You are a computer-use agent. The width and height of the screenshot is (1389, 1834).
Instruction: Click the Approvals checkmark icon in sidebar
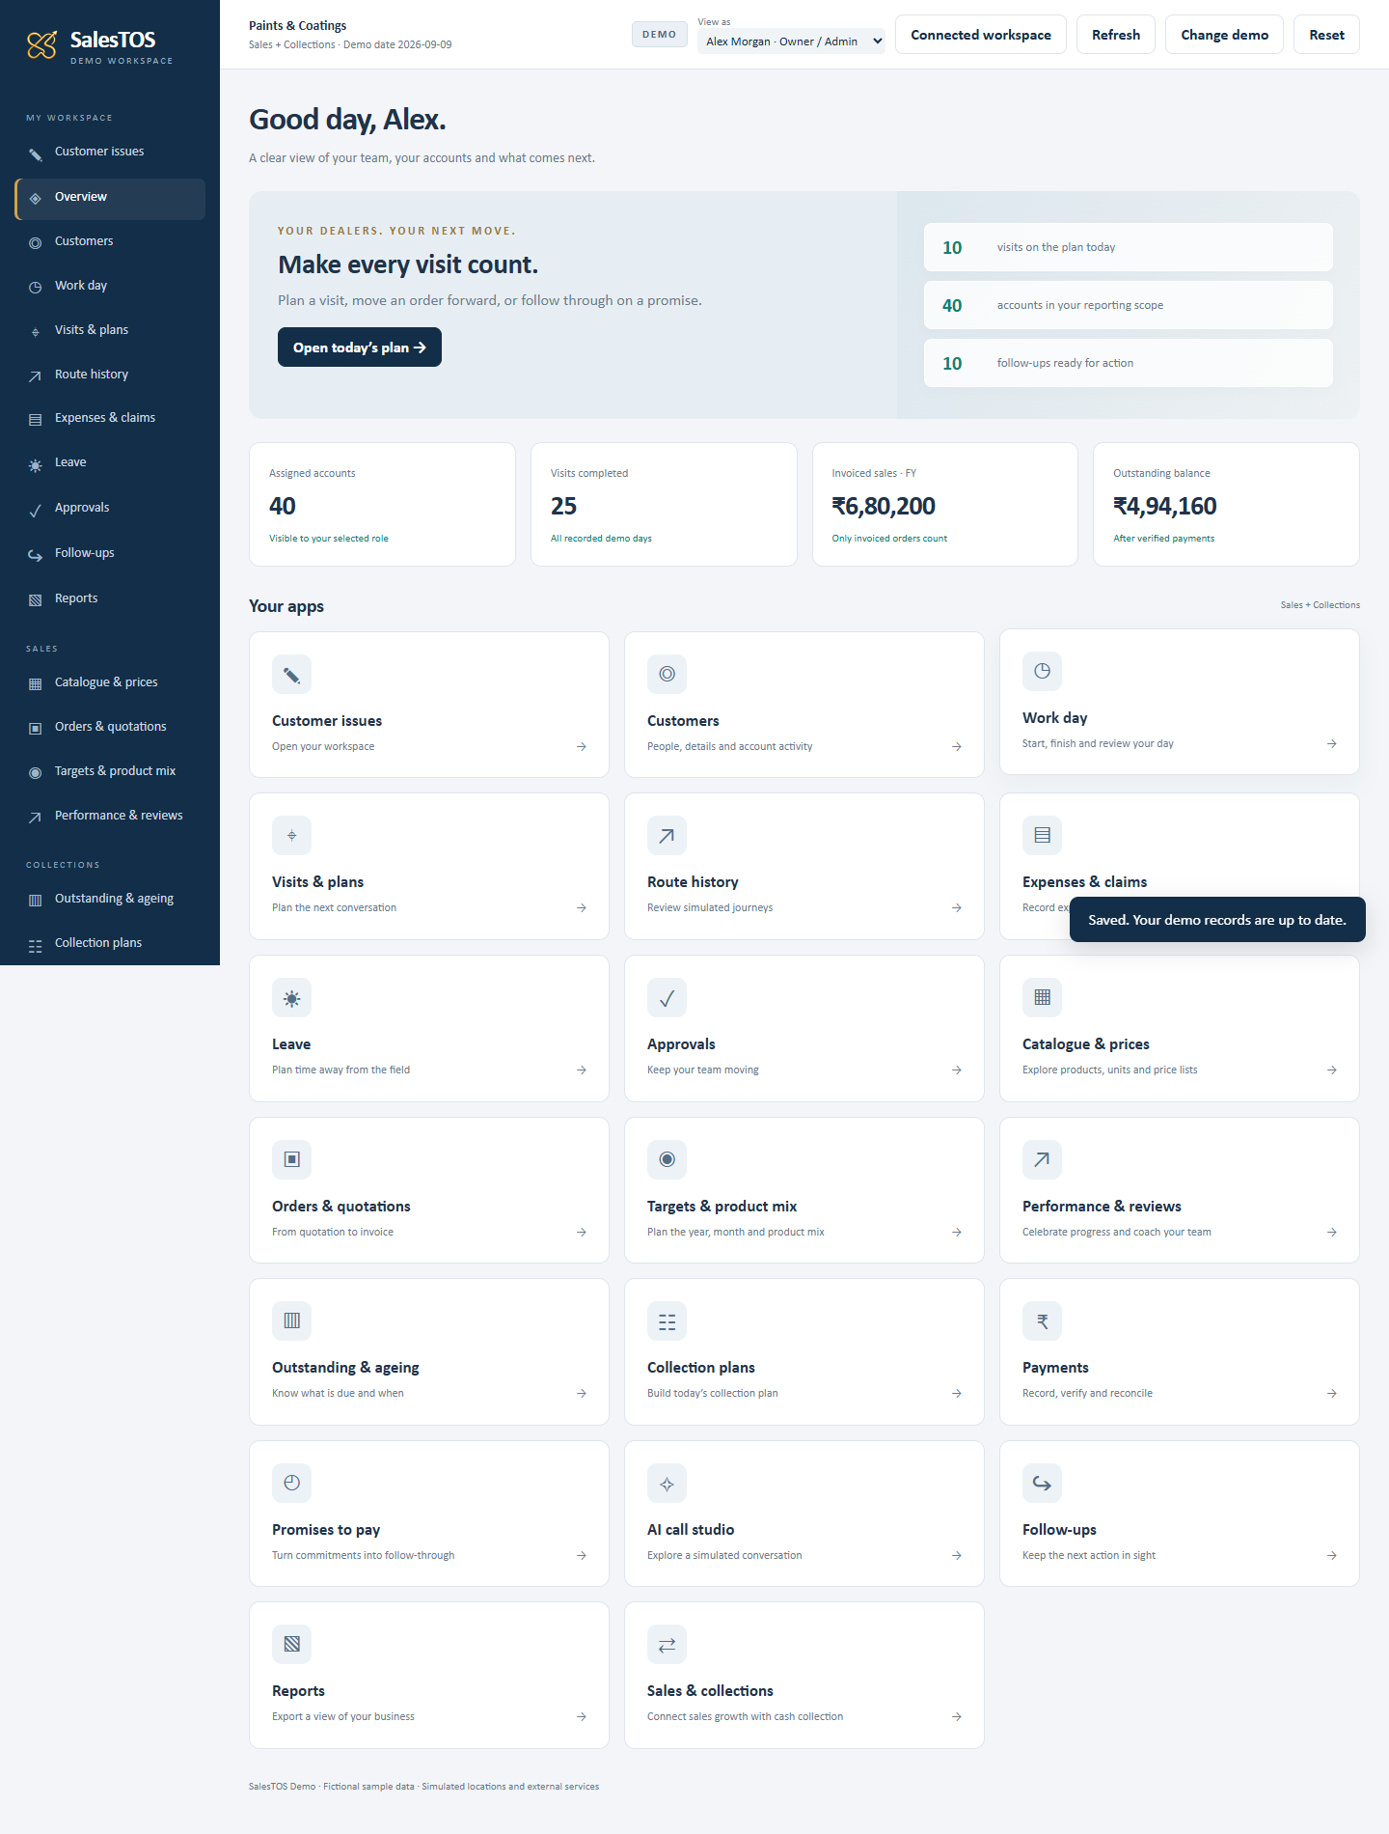[x=36, y=511]
